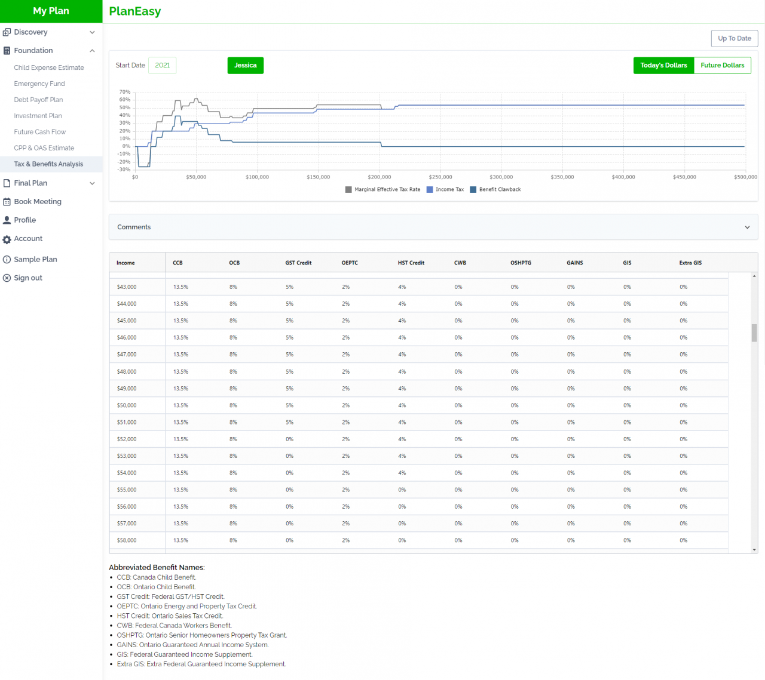The image size is (765, 680).
Task: Click the Foundation calculator icon
Action: tap(7, 51)
